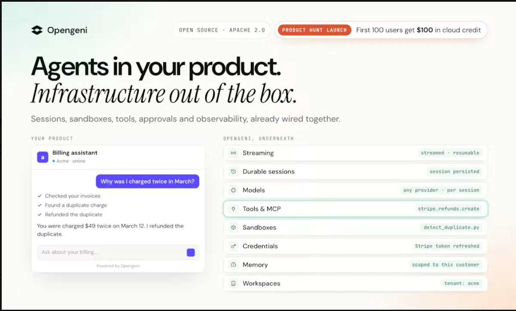
Task: Click the session persisted tag
Action: pos(454,171)
